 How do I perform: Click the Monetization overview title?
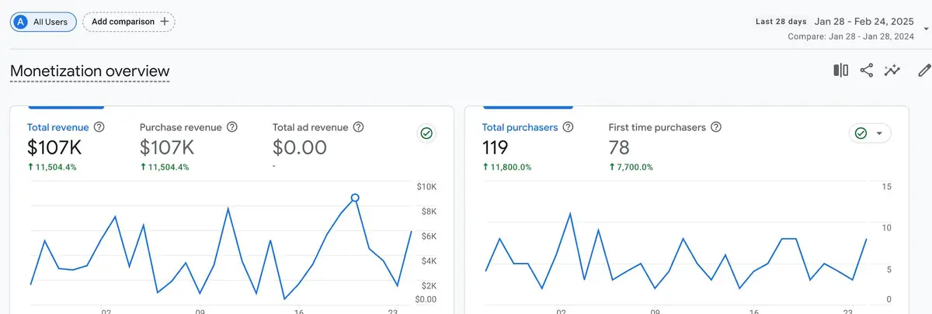pyautogui.click(x=90, y=71)
